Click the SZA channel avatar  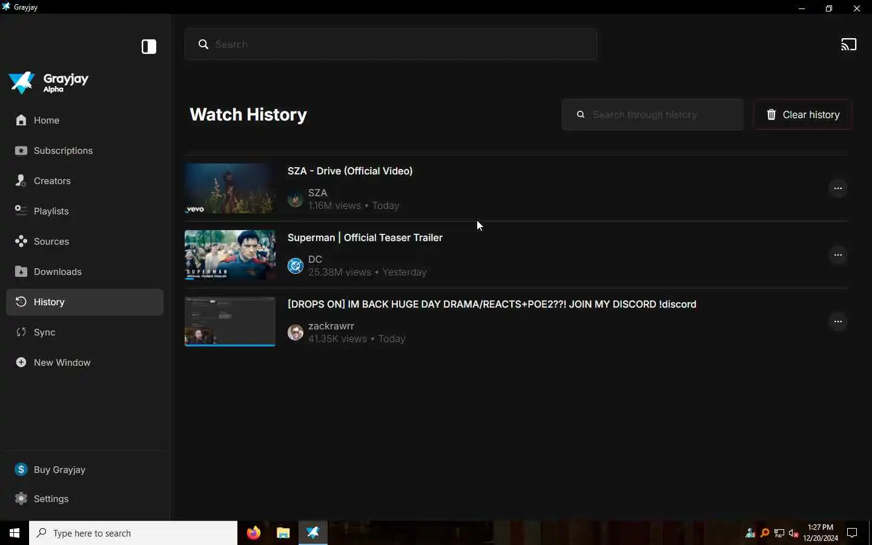(296, 199)
